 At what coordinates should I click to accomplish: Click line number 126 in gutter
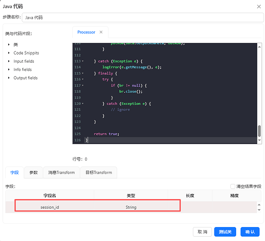click(x=77, y=140)
